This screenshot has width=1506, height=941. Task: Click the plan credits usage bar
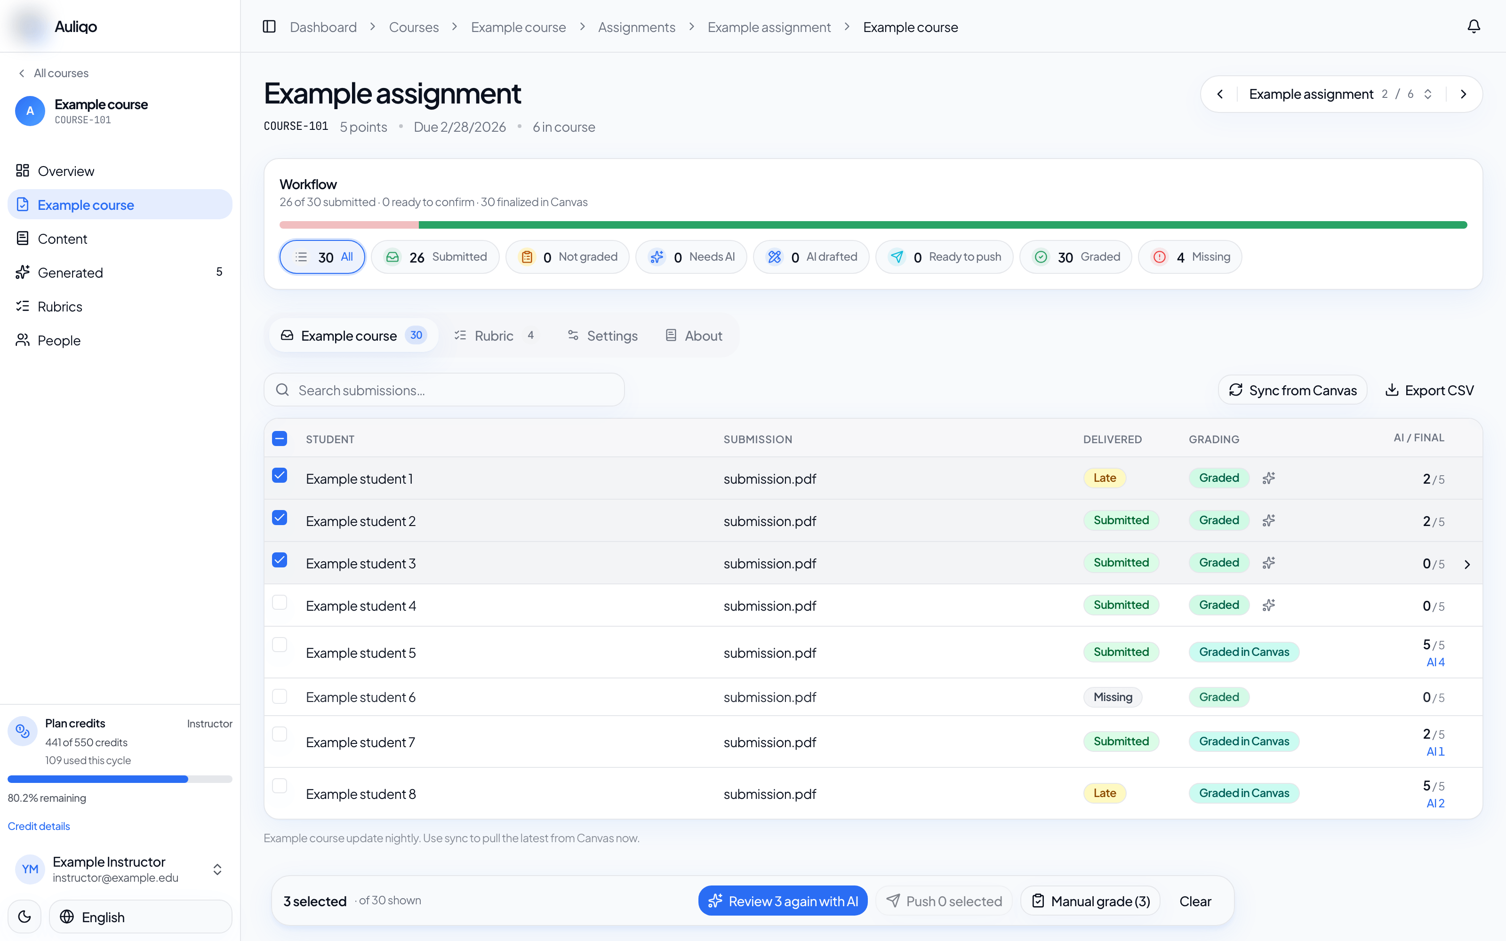pyautogui.click(x=120, y=779)
